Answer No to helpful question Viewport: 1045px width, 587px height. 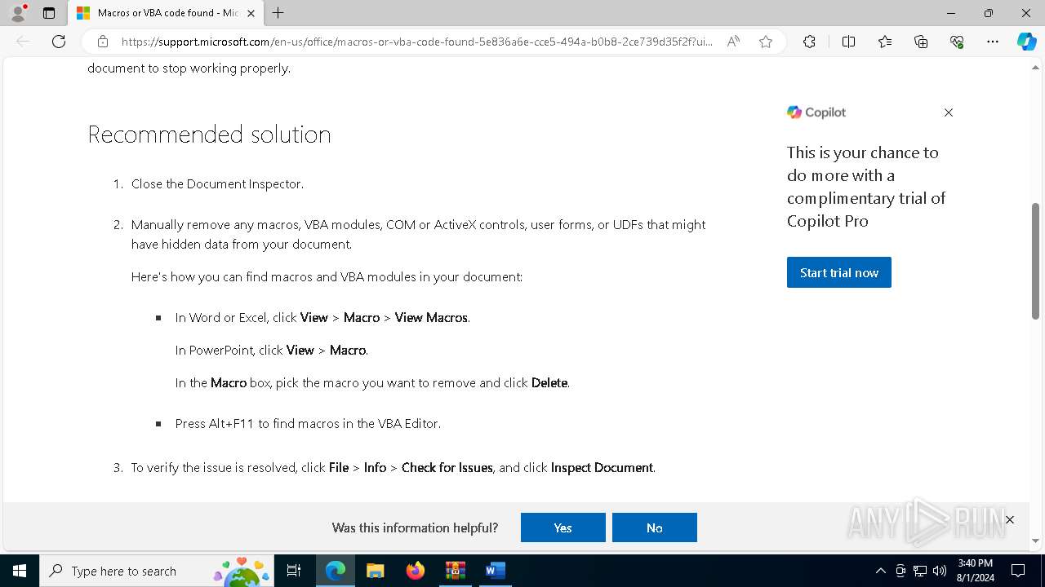[654, 527]
